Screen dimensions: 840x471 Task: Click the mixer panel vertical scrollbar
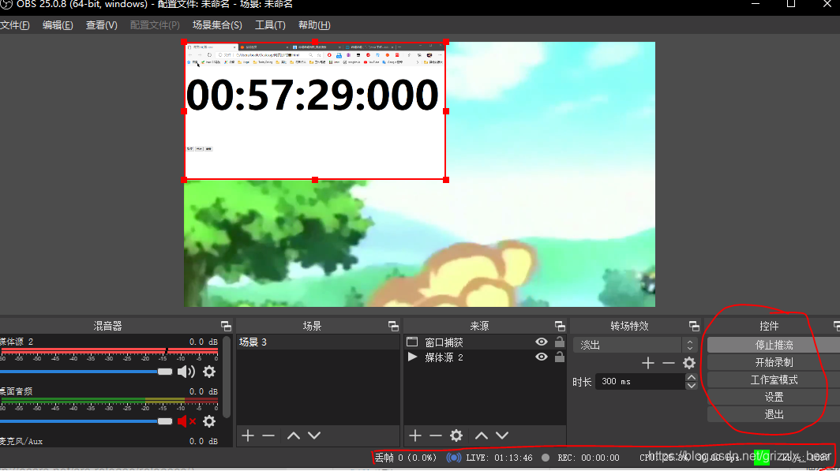[227, 377]
